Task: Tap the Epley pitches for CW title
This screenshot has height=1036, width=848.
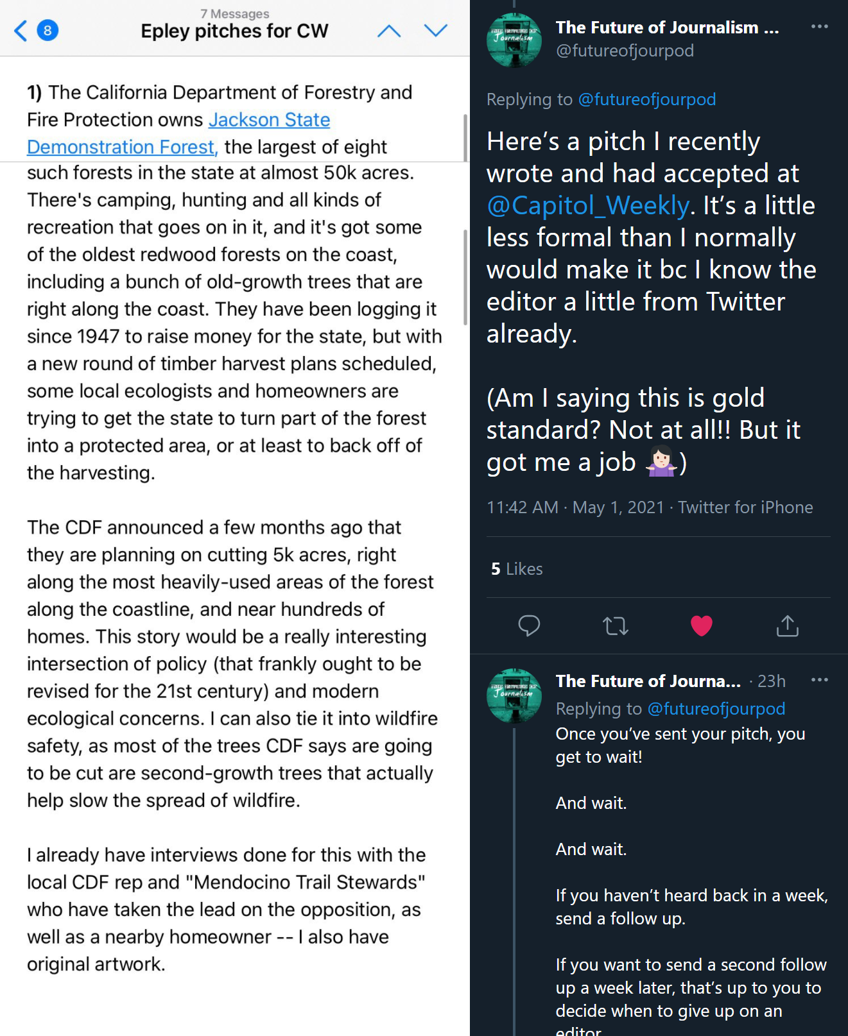Action: coord(234,31)
